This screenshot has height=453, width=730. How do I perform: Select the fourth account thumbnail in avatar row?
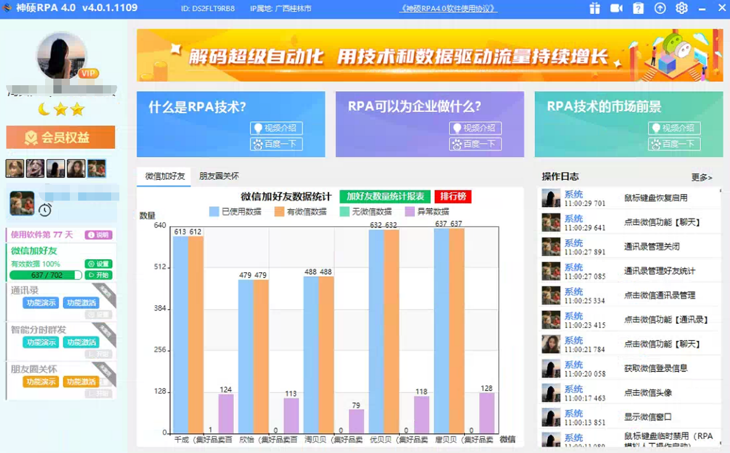[76, 168]
